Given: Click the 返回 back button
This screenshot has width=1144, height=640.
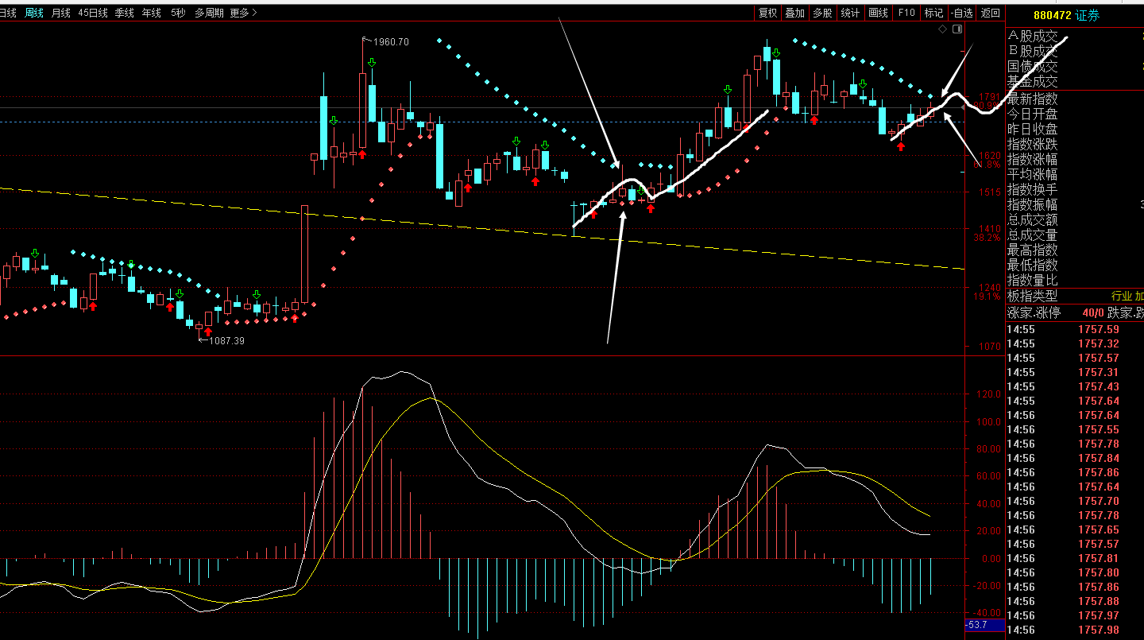Looking at the screenshot, I should (x=990, y=13).
